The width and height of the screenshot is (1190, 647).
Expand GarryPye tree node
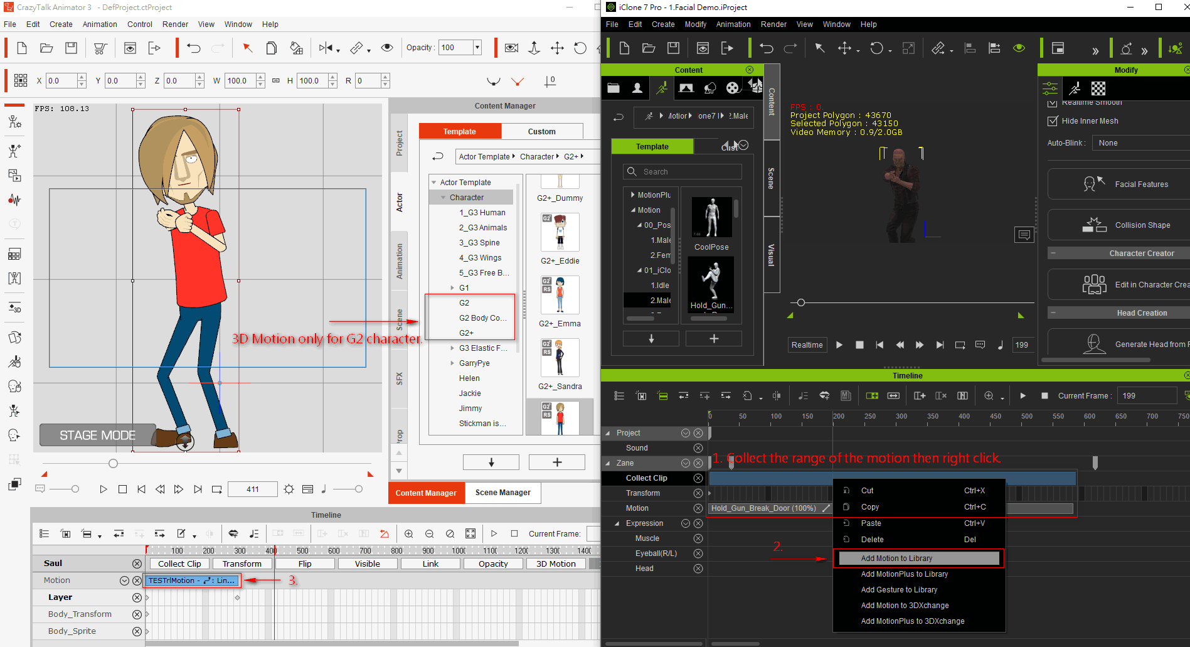(452, 363)
